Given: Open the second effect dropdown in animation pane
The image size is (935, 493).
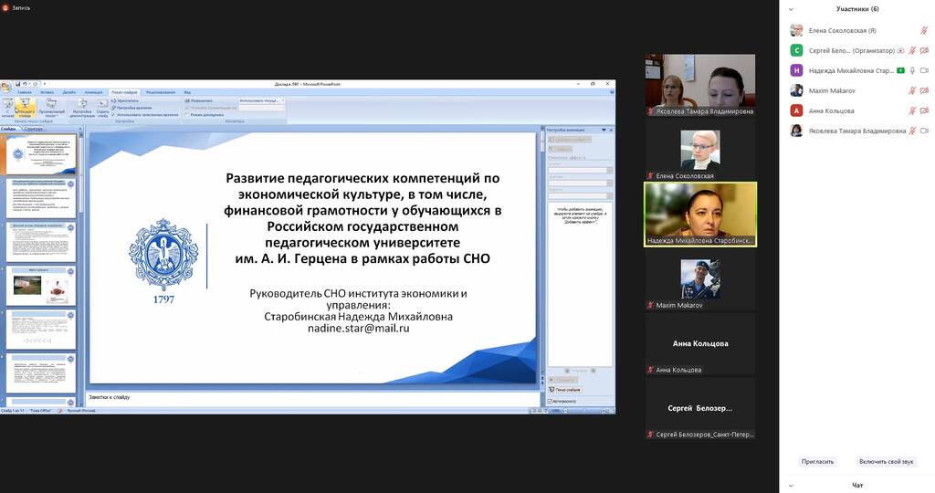Looking at the screenshot, I should tap(580, 183).
